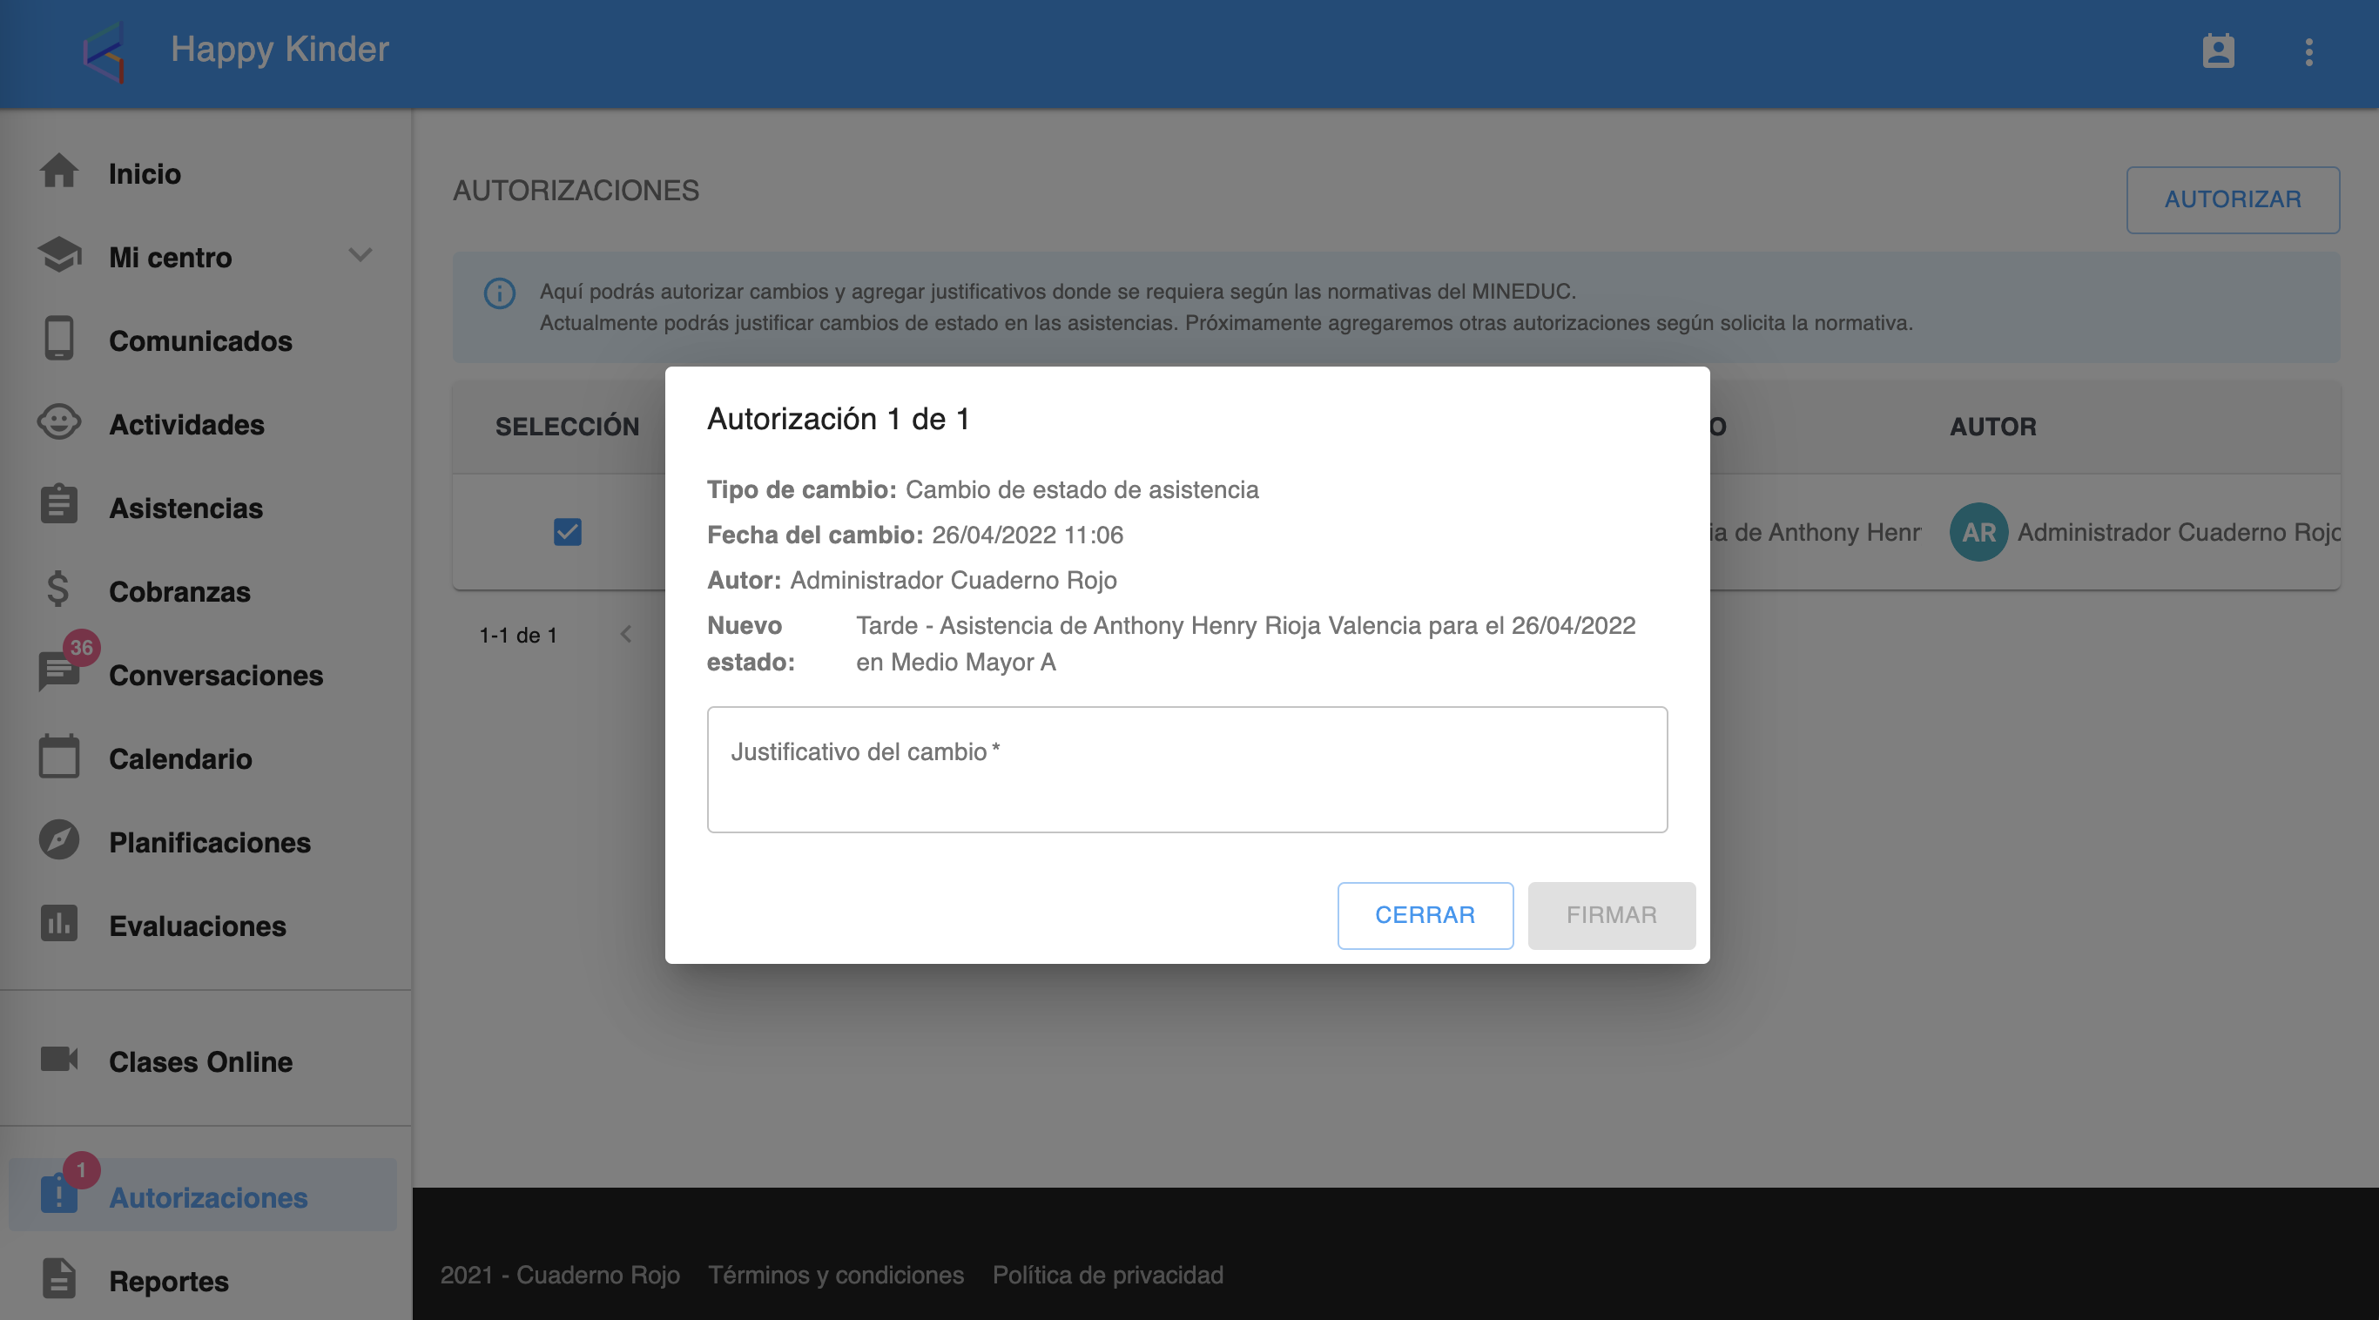Open Actividades via smiley face icon
This screenshot has height=1320, width=2379.
pyautogui.click(x=59, y=423)
